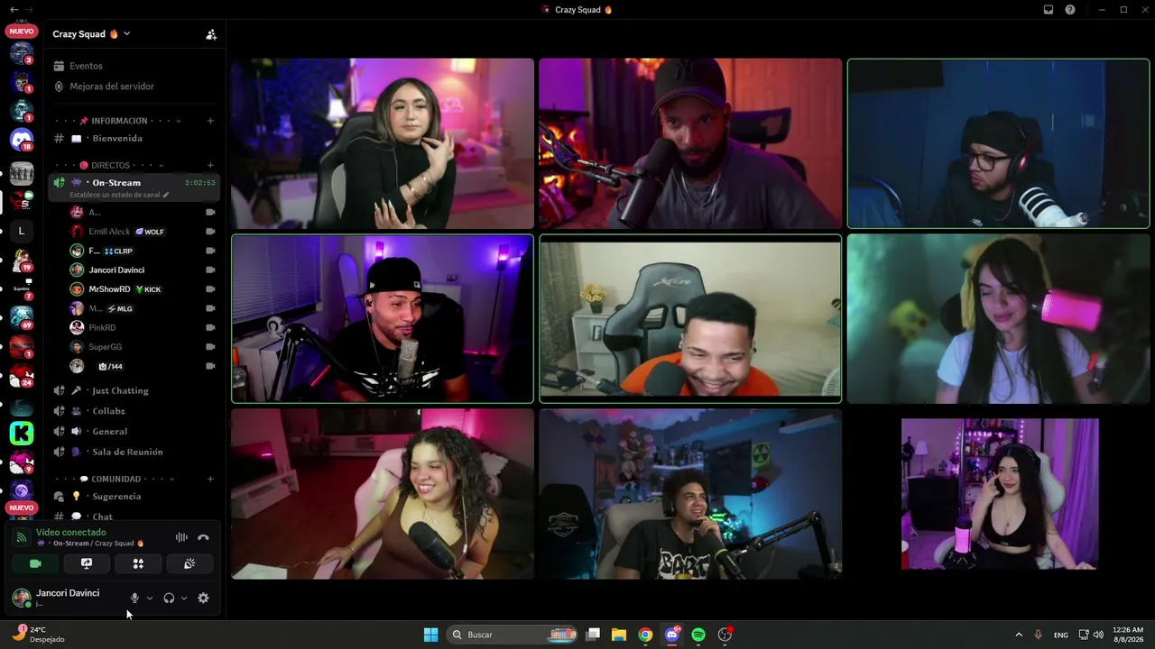Toggle your camera with green video button
Viewport: 1155px width, 649px height.
click(x=35, y=563)
